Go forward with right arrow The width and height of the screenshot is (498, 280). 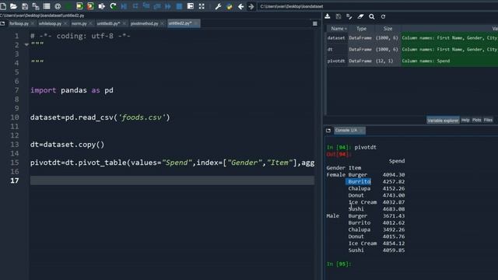(x=251, y=6)
